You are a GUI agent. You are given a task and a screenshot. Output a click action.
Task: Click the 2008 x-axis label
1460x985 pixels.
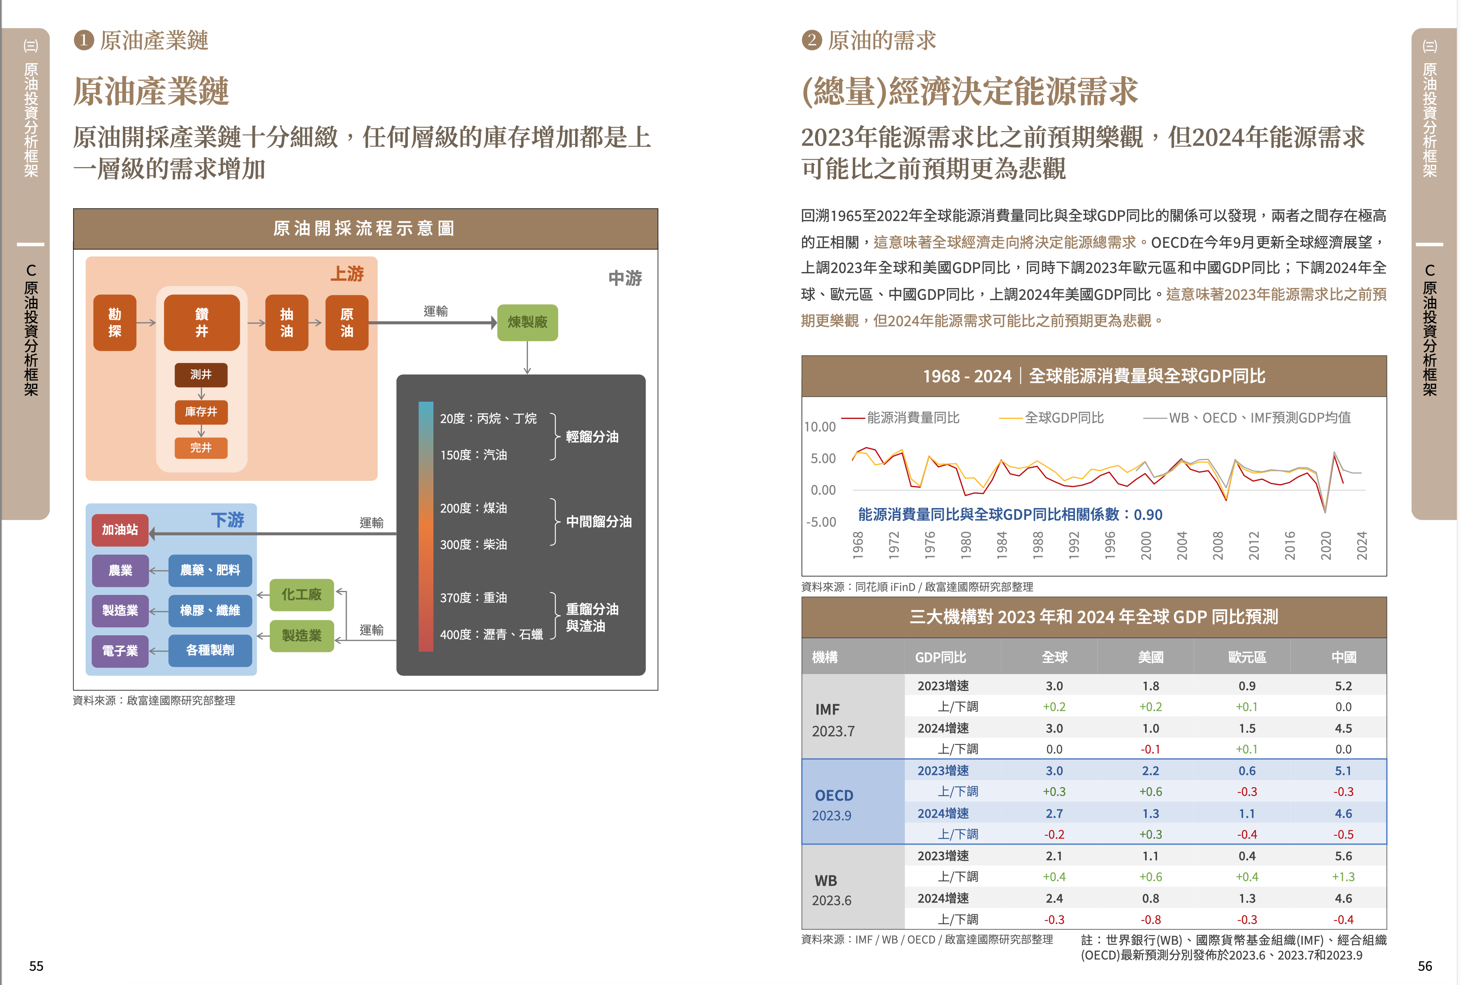1217,545
